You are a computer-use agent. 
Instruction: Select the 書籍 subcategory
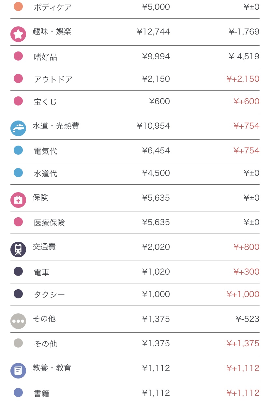coord(41,393)
